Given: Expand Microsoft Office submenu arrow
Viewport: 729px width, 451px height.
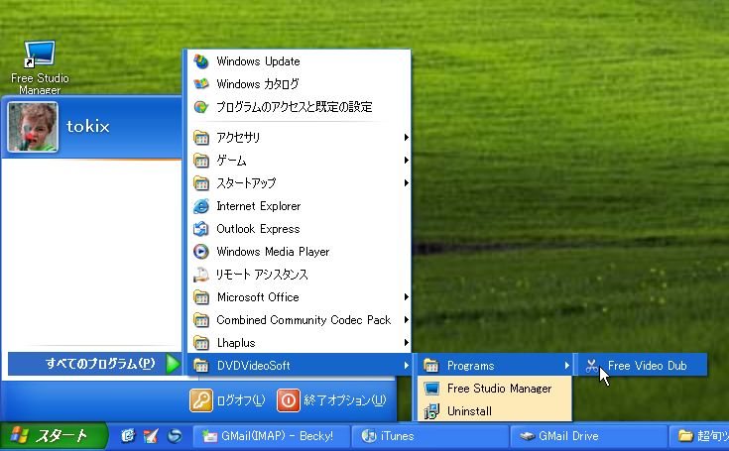Looking at the screenshot, I should click(406, 296).
